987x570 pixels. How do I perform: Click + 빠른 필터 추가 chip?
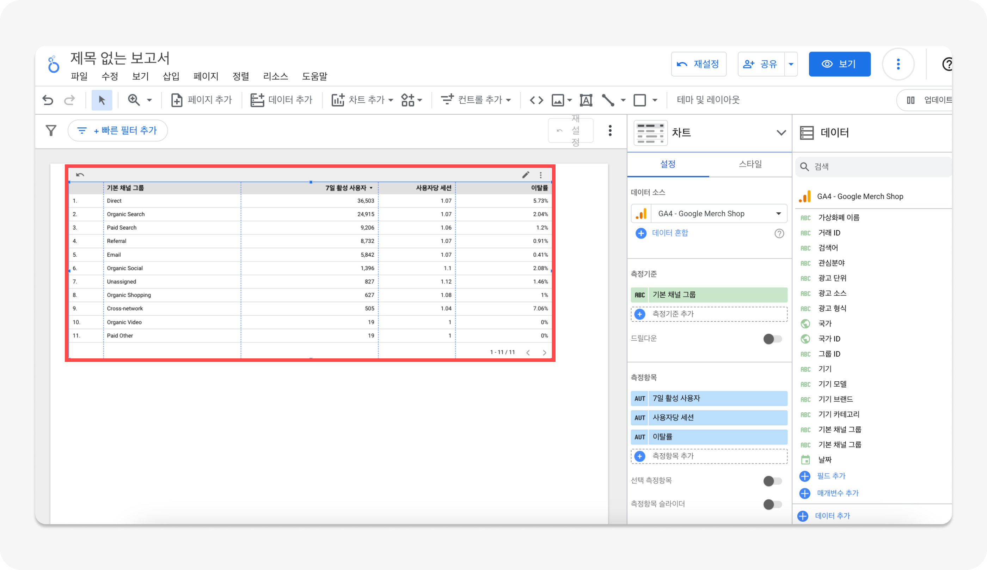(117, 131)
